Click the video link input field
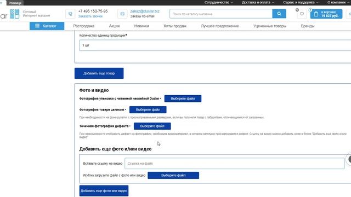The image size is (351, 197). pyautogui.click(x=234, y=164)
